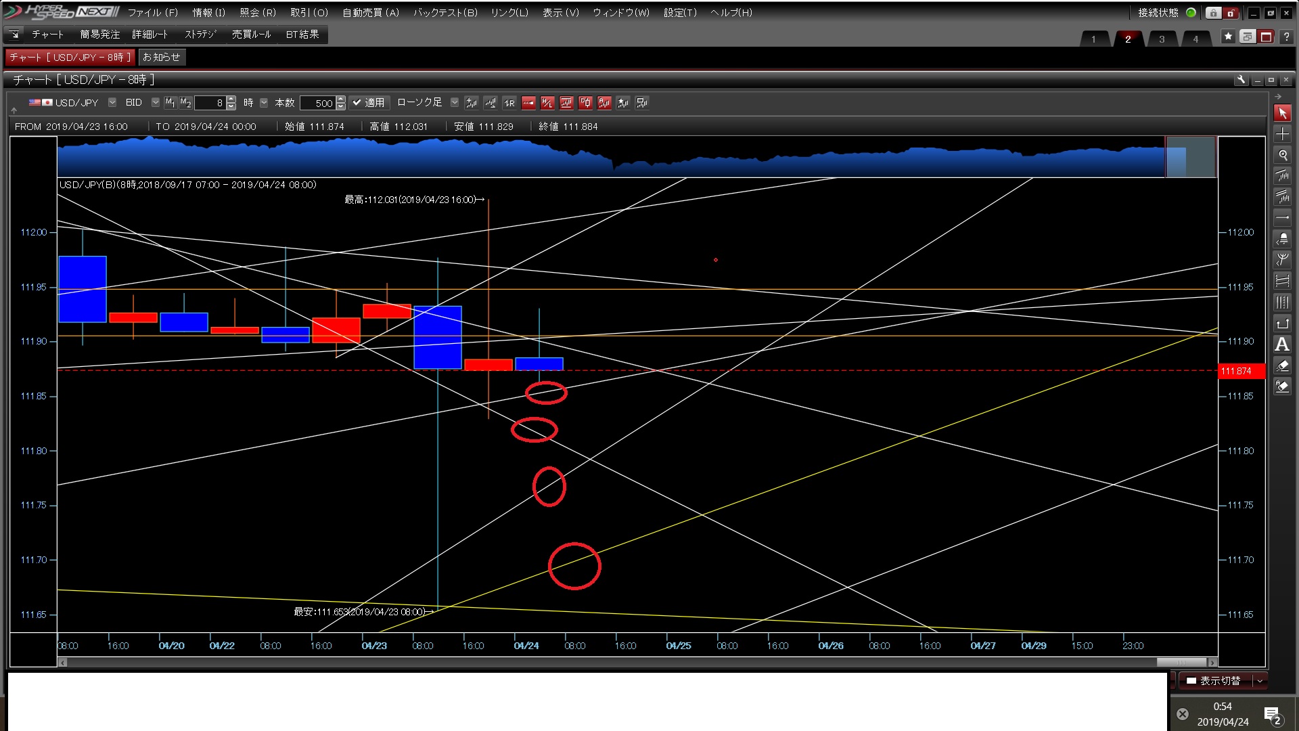Toggle the 1R chart display button
1299x731 pixels.
point(509,103)
